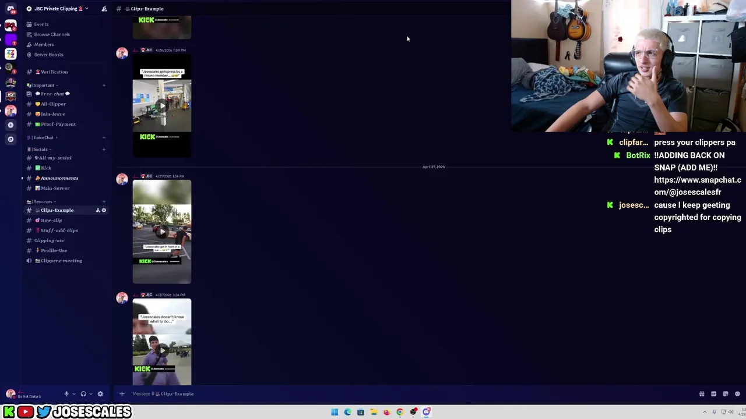Viewport: 746px width, 419px height.
Task: Go to Stuff-add-clips channel
Action: point(66,230)
